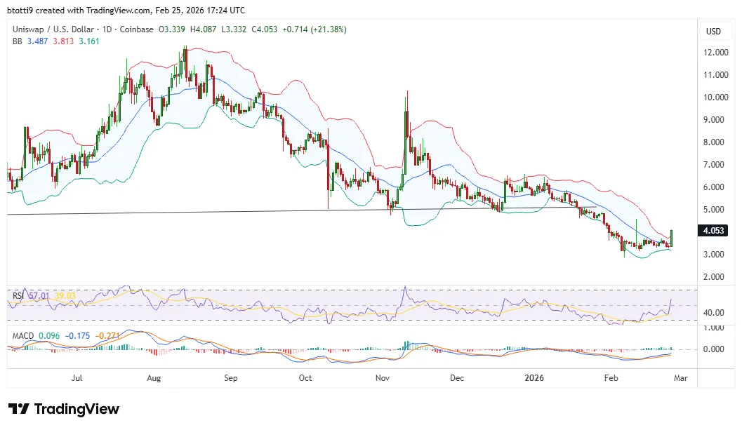Viewport: 742px width, 430px height.
Task: Open the Uniswap / U.S. Dollar symbol menu
Action: (x=49, y=30)
